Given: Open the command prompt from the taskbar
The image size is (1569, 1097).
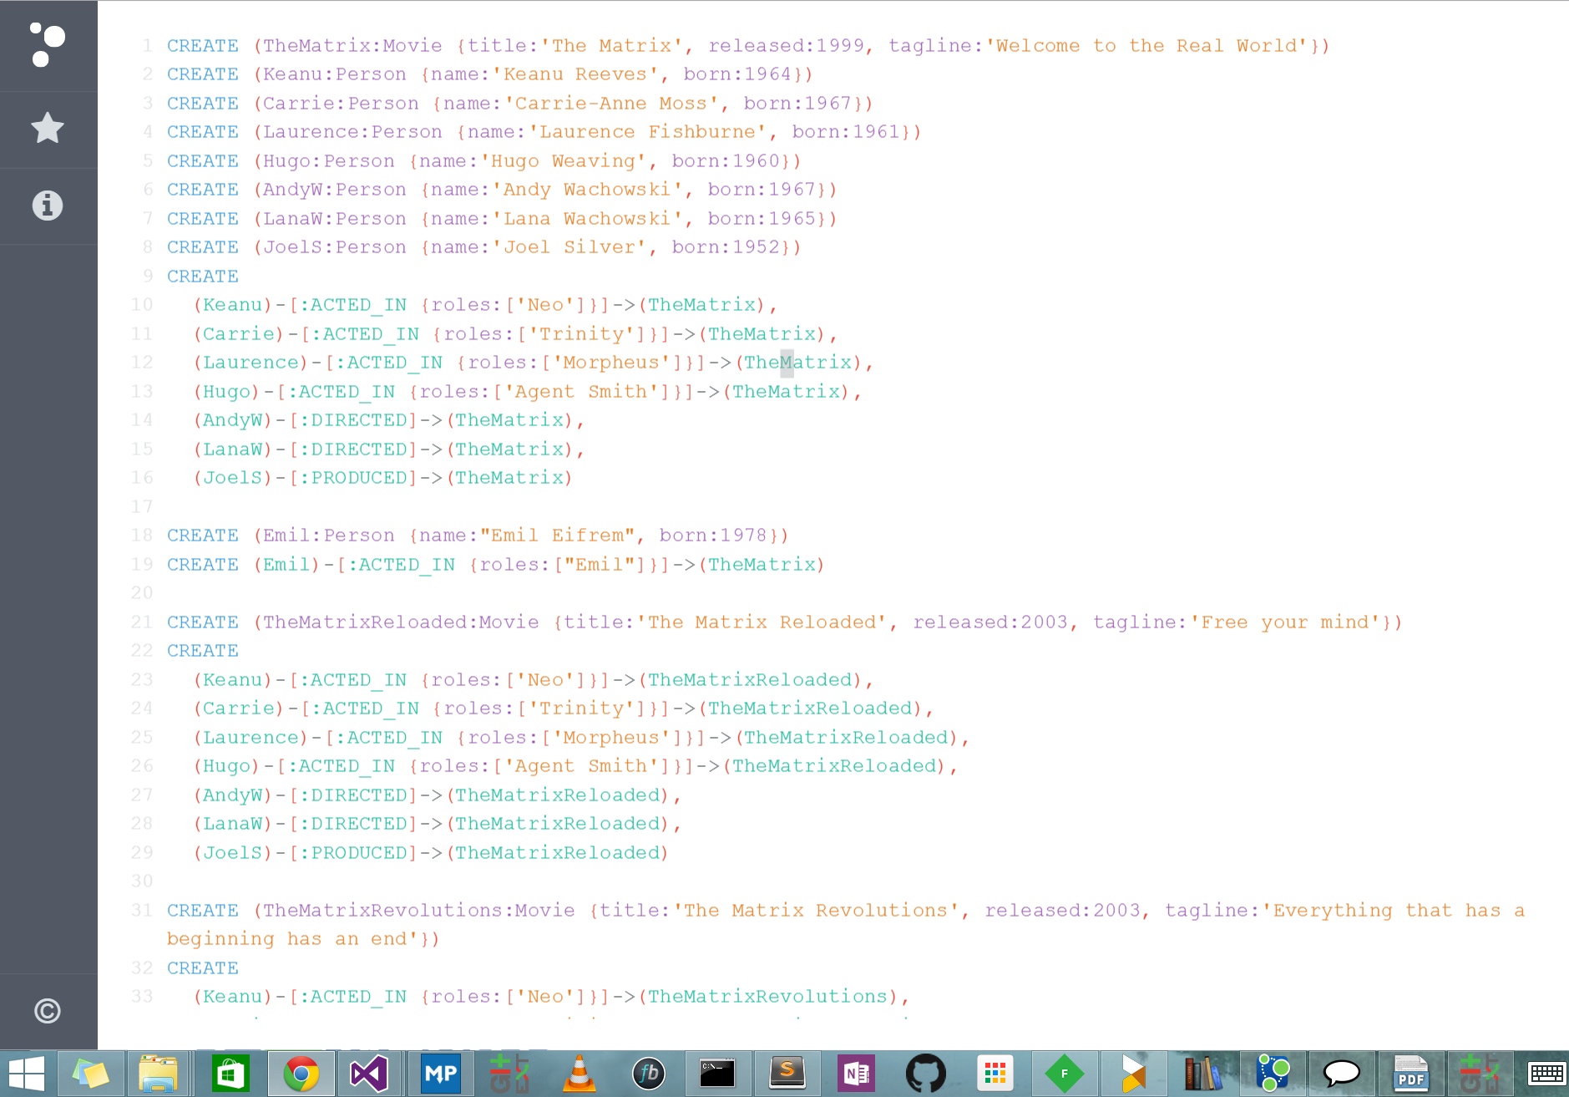Looking at the screenshot, I should pyautogui.click(x=718, y=1074).
